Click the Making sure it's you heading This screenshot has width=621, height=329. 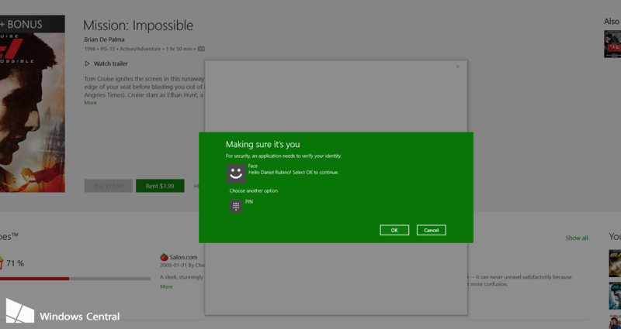pyautogui.click(x=262, y=144)
